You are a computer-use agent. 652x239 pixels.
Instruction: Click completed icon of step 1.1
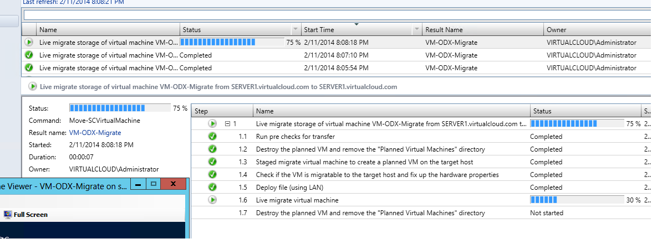pos(212,137)
